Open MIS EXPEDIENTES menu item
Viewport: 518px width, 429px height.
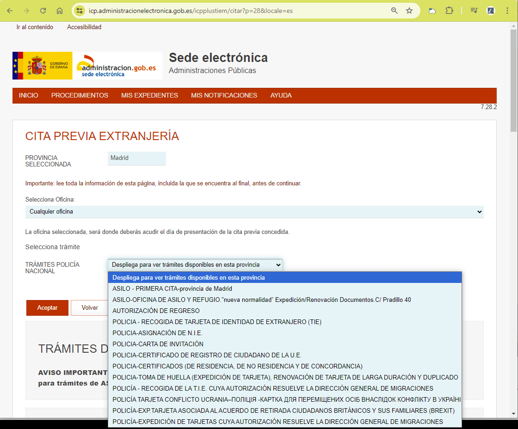[150, 95]
